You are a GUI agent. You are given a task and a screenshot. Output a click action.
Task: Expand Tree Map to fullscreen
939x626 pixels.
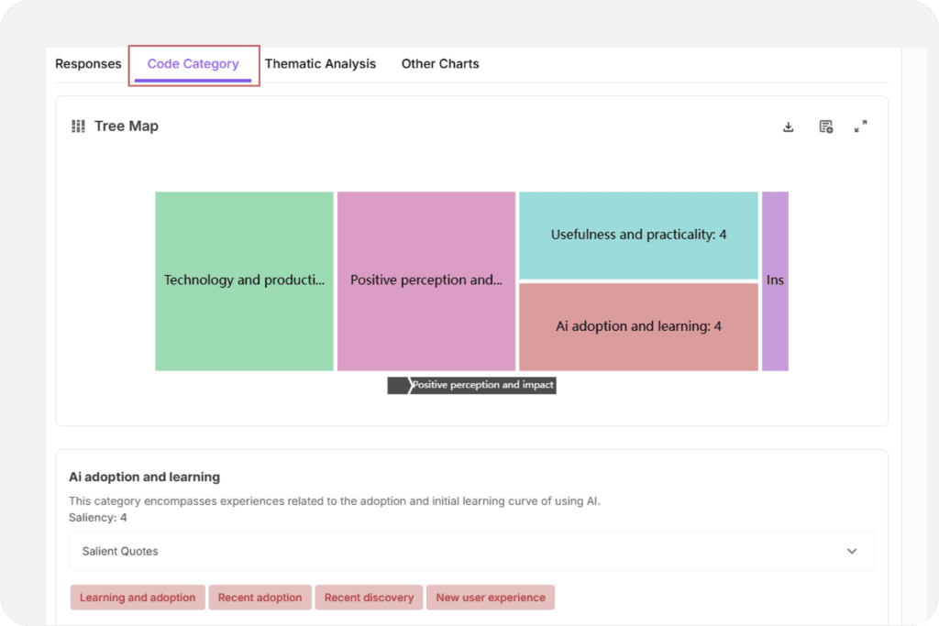click(x=860, y=126)
